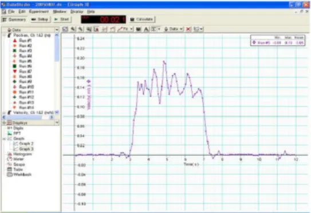311x213 pixels.
Task: Click the Fit curve tool button
Action: 123,29
